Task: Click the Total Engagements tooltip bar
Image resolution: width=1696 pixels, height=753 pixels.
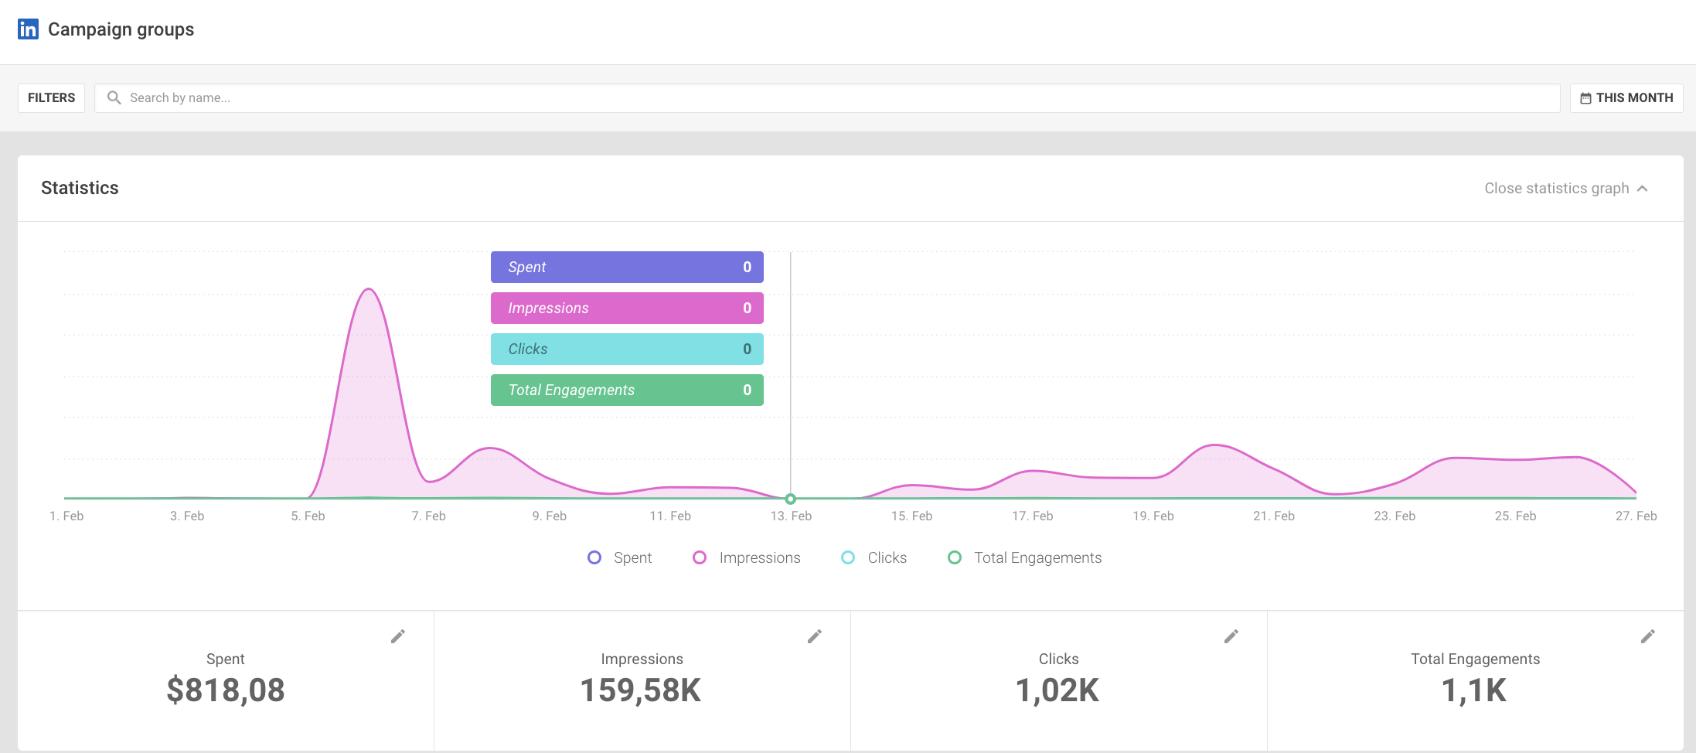Action: [x=627, y=390]
